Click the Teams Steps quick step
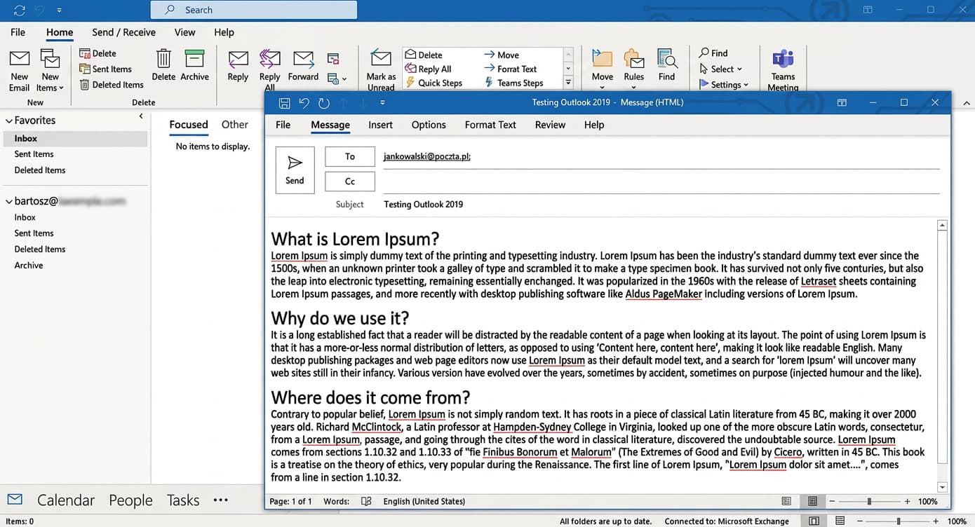Image resolution: width=975 pixels, height=527 pixels. click(513, 83)
